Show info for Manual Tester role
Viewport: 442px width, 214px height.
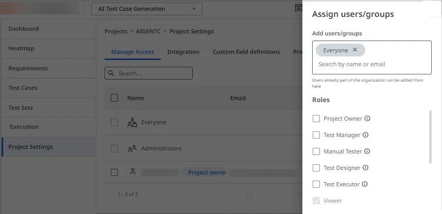[x=367, y=151]
